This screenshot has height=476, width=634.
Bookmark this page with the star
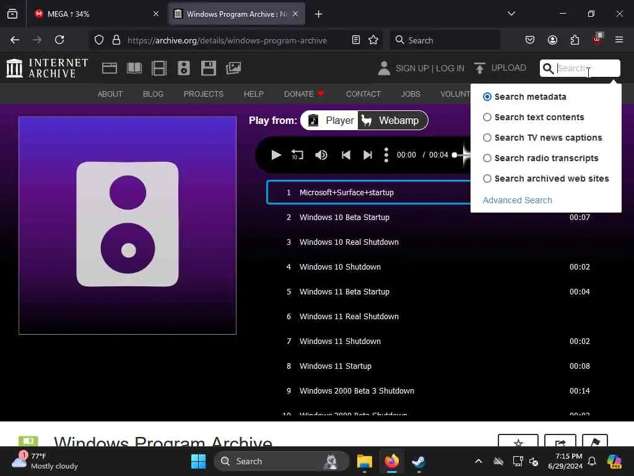click(x=373, y=40)
